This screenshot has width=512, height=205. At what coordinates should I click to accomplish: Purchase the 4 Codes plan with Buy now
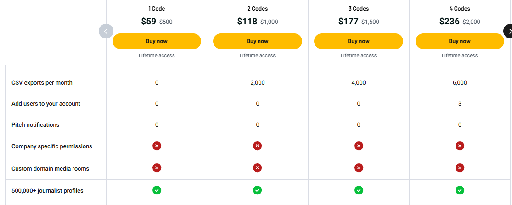click(x=460, y=41)
